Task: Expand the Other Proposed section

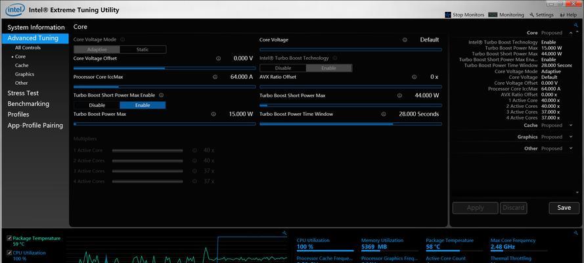Action: click(571, 149)
